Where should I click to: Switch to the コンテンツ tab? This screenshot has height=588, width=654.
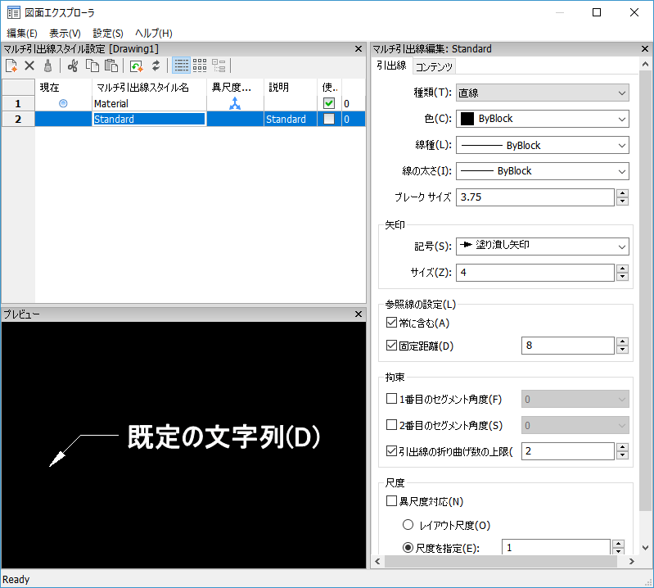point(434,67)
